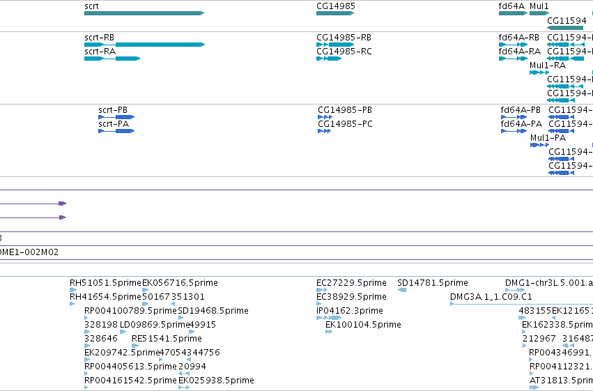
Task: Open the scrt-PB protein feature
Action: [x=116, y=117]
